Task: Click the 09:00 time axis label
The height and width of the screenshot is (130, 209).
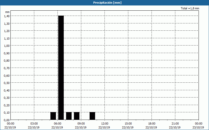Action: click(x=81, y=124)
